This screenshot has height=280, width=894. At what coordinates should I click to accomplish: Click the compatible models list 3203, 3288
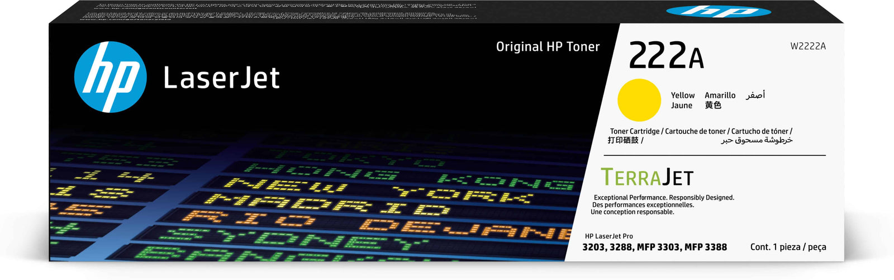654,247
